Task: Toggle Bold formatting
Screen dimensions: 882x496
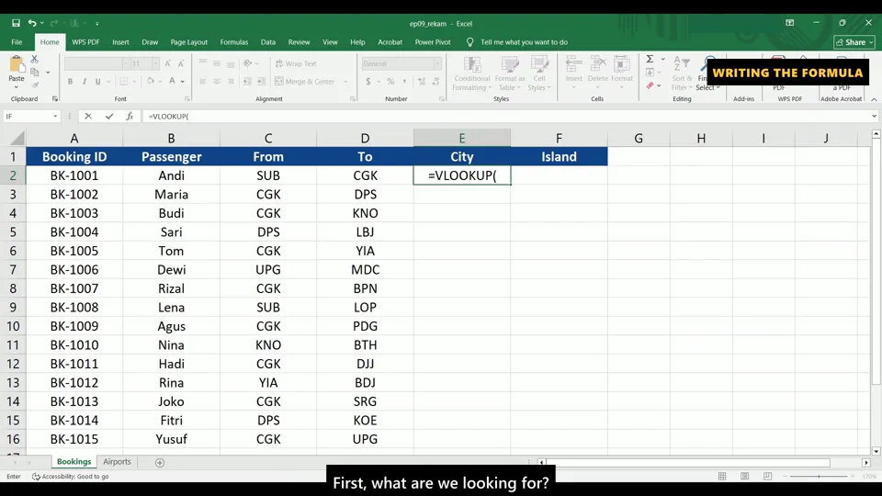Action: [x=71, y=82]
